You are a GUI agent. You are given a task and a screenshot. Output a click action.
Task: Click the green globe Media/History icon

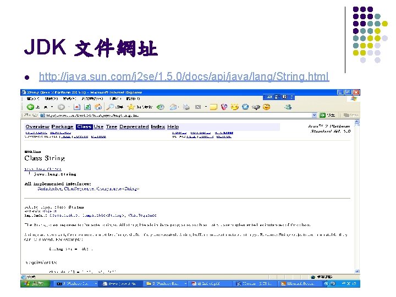pyautogui.click(x=161, y=107)
